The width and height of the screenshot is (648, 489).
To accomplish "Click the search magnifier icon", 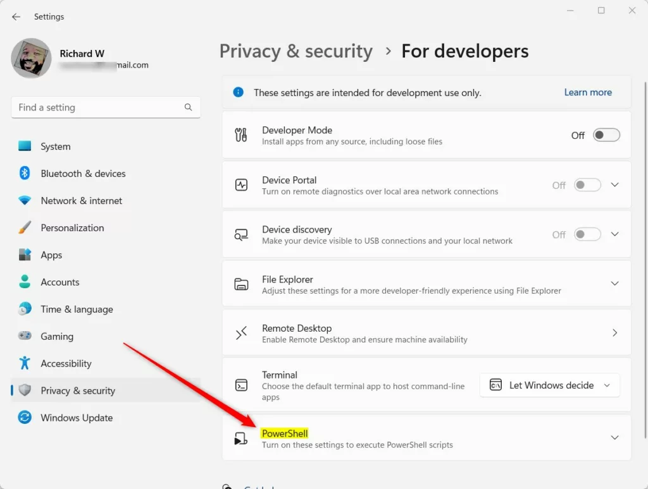I will pyautogui.click(x=188, y=107).
